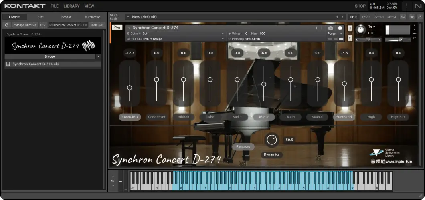Toggle the Room-Mix microphone
Screen dimensions: 425x200
(x=130, y=117)
